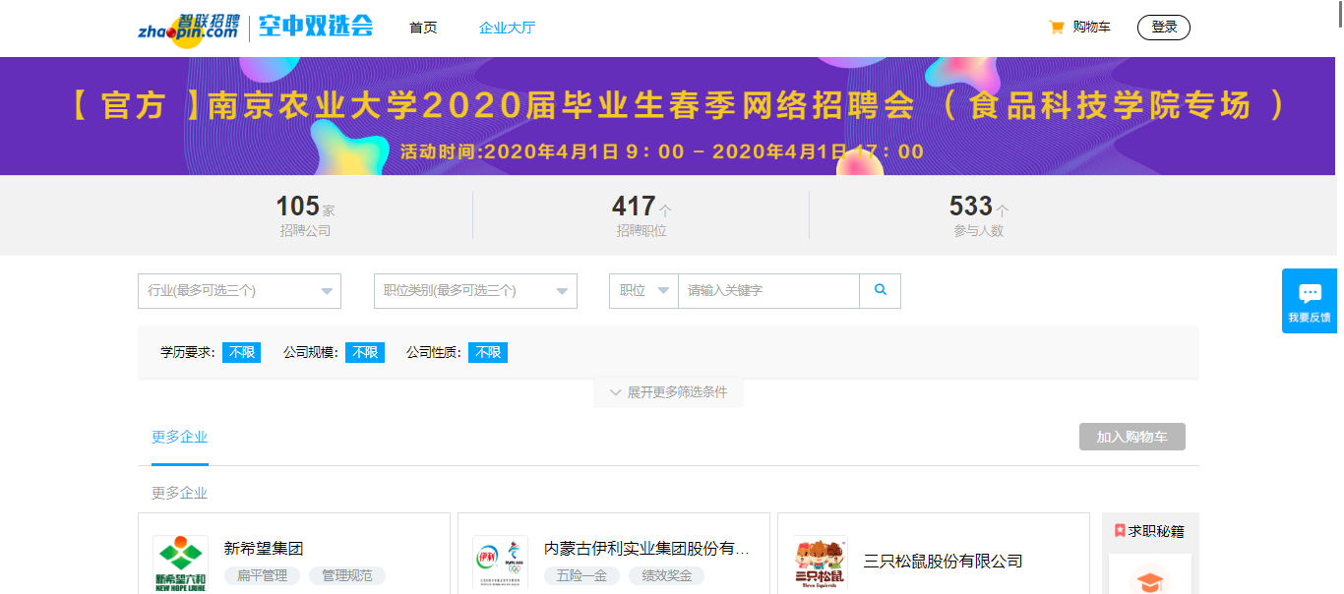The height and width of the screenshot is (594, 1344).
Task: Go to 首页 in navigation
Action: pyautogui.click(x=423, y=28)
